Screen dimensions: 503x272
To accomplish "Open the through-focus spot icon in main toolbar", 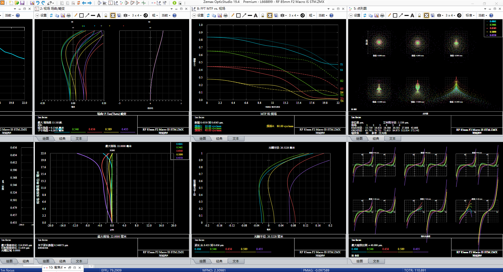I will point(154,3).
